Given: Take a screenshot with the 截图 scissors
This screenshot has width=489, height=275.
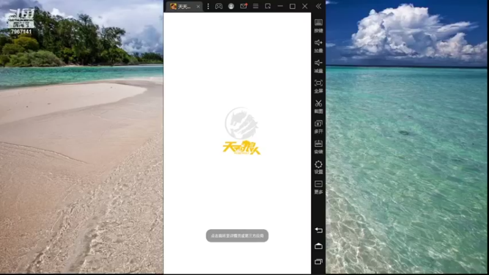Looking at the screenshot, I should point(318,106).
